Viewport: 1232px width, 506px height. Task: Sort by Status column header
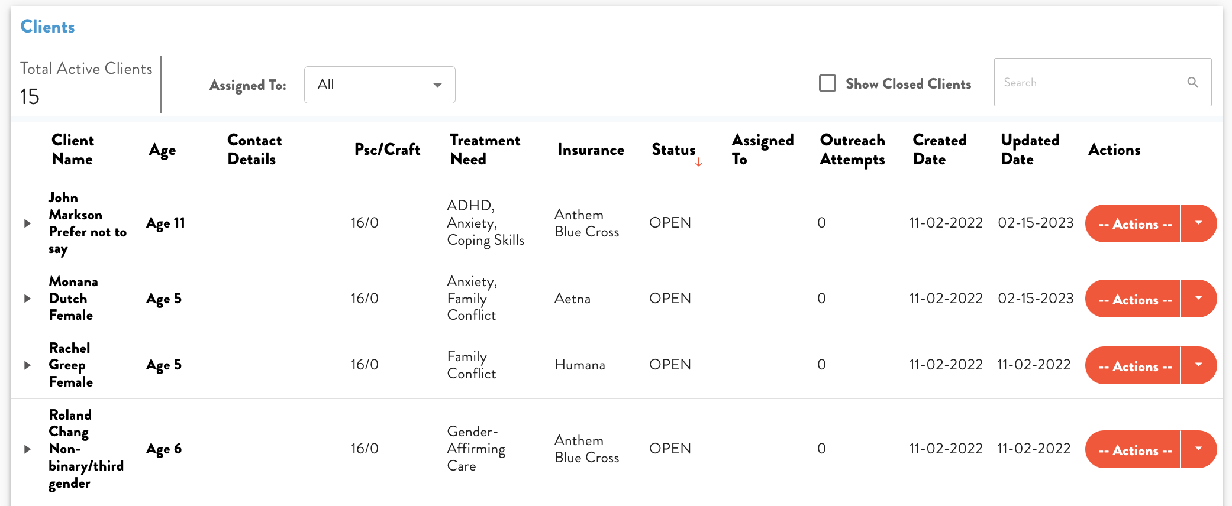tap(673, 150)
